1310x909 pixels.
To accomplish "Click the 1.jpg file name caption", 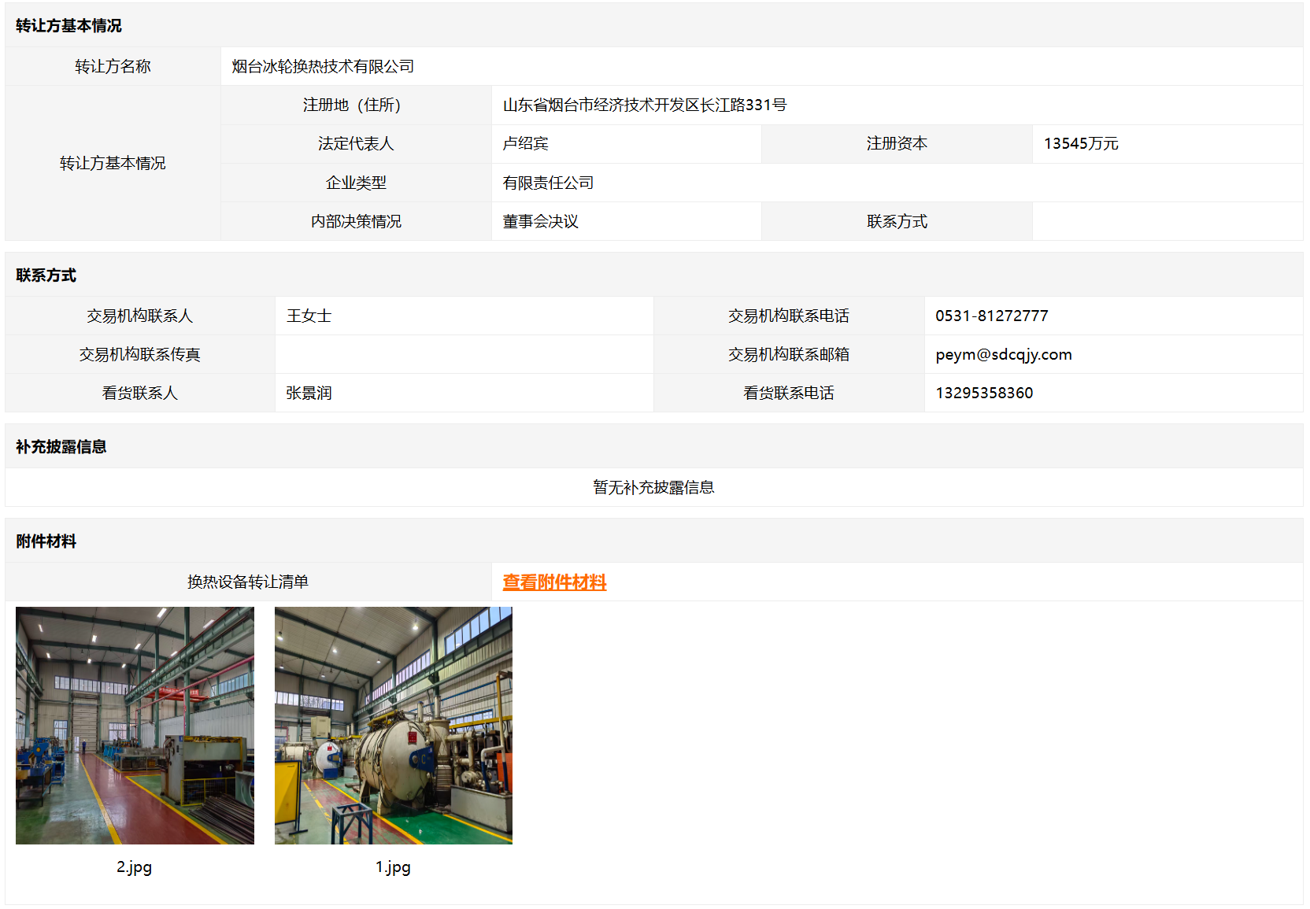I will point(393,867).
